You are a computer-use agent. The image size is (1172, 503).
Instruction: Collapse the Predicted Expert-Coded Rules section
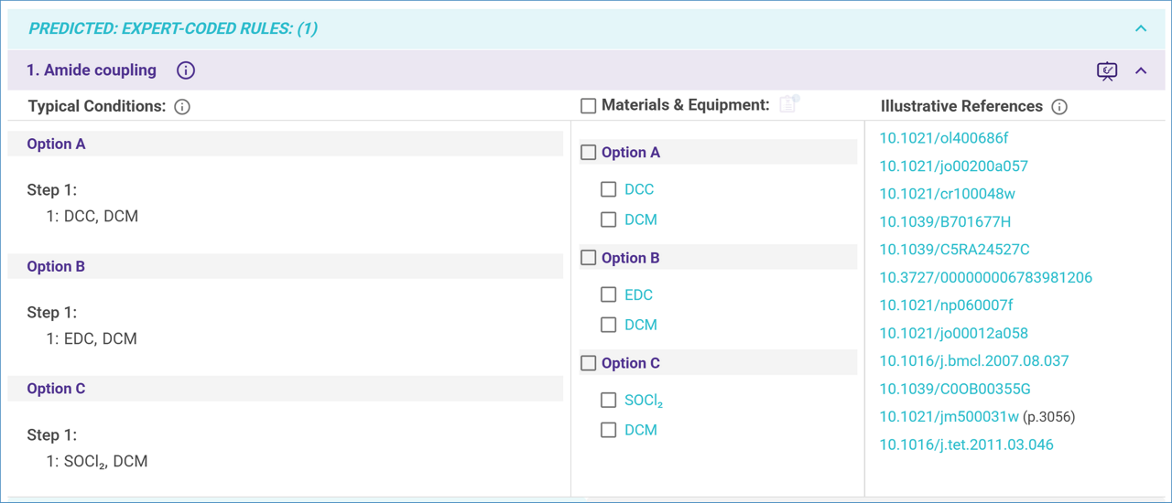point(1141,28)
